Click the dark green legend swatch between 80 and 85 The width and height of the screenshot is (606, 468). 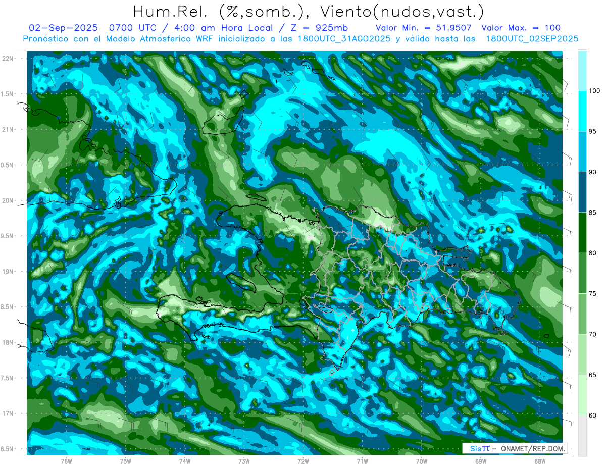[582, 233]
